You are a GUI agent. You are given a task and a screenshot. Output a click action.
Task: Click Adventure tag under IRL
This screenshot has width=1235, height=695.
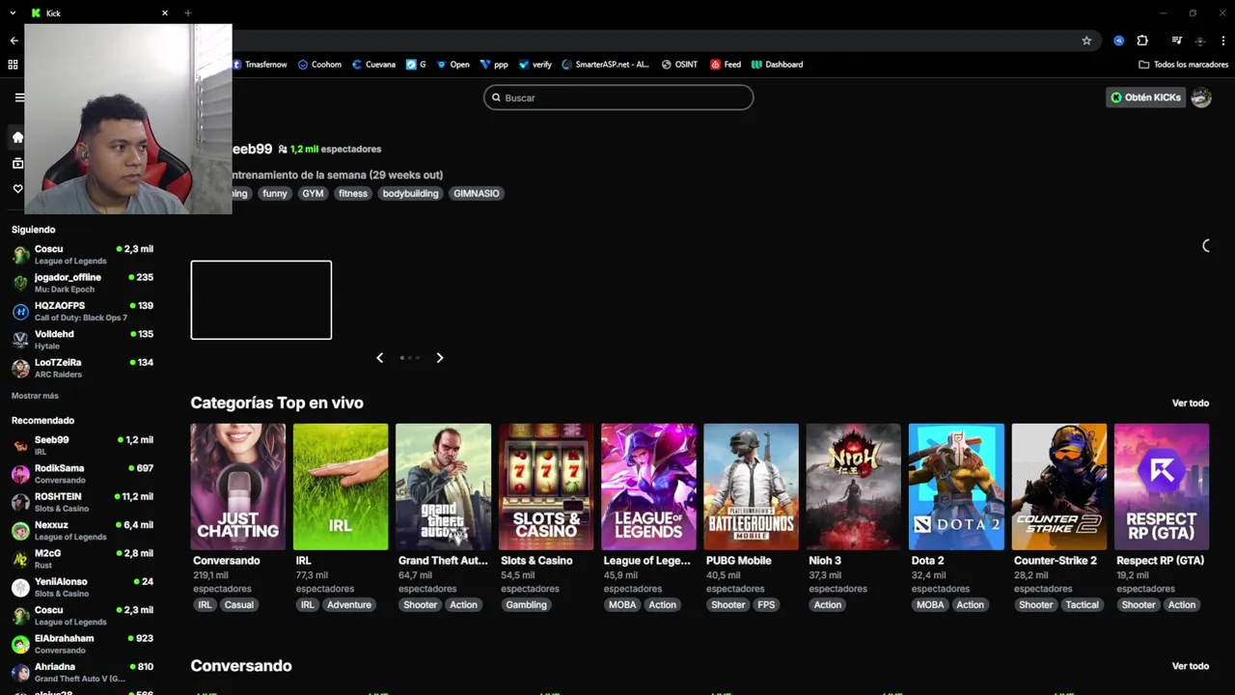(349, 605)
